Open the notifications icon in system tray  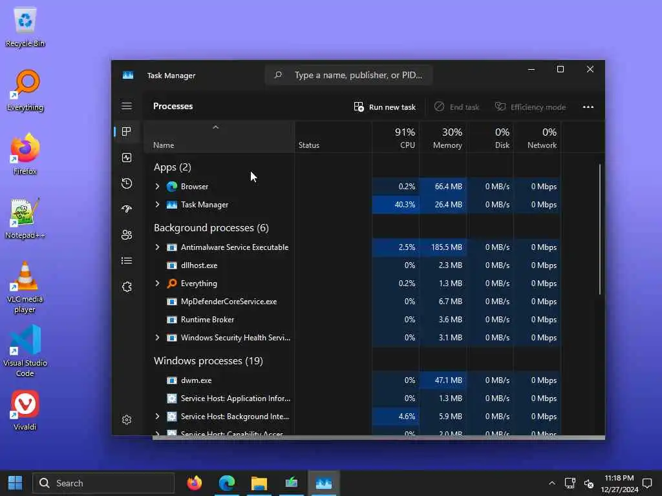coord(646,483)
